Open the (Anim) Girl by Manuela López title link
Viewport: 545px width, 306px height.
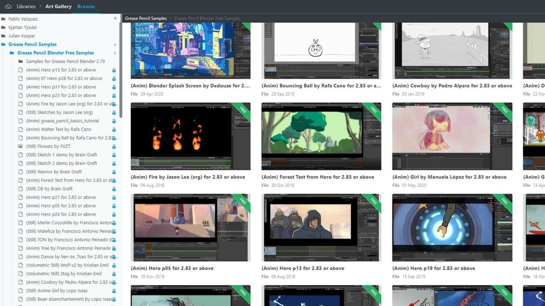(x=449, y=177)
